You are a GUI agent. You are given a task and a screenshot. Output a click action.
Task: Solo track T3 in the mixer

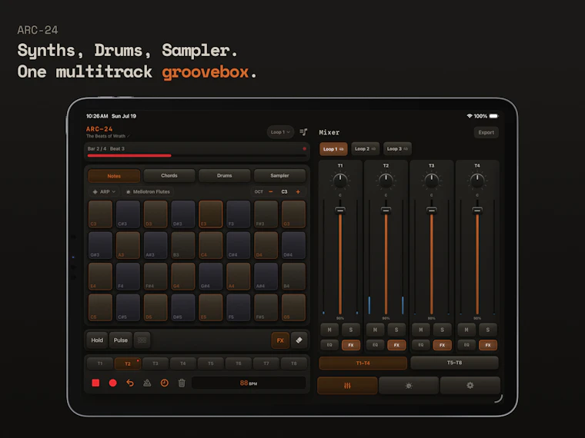pos(442,330)
